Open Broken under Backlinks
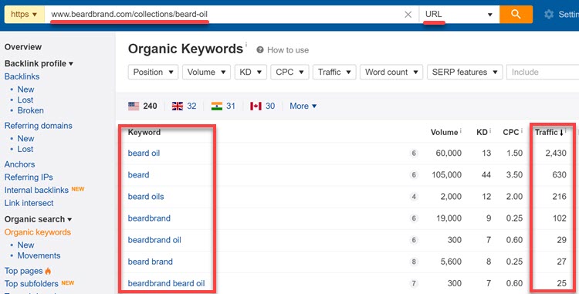The width and height of the screenshot is (579, 294). point(30,110)
